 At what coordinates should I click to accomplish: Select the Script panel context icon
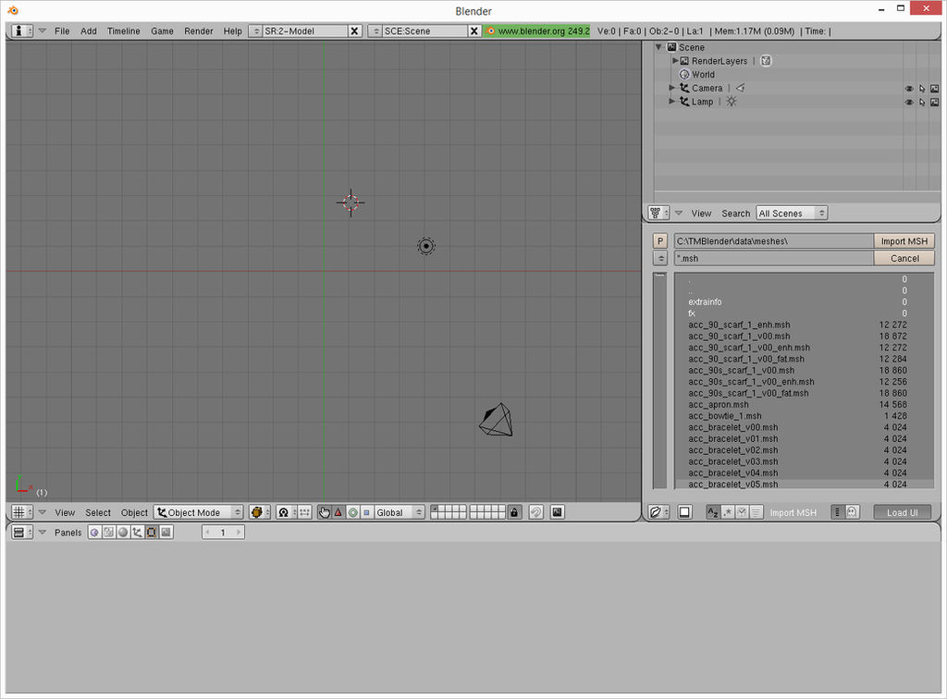pyautogui.click(x=109, y=532)
